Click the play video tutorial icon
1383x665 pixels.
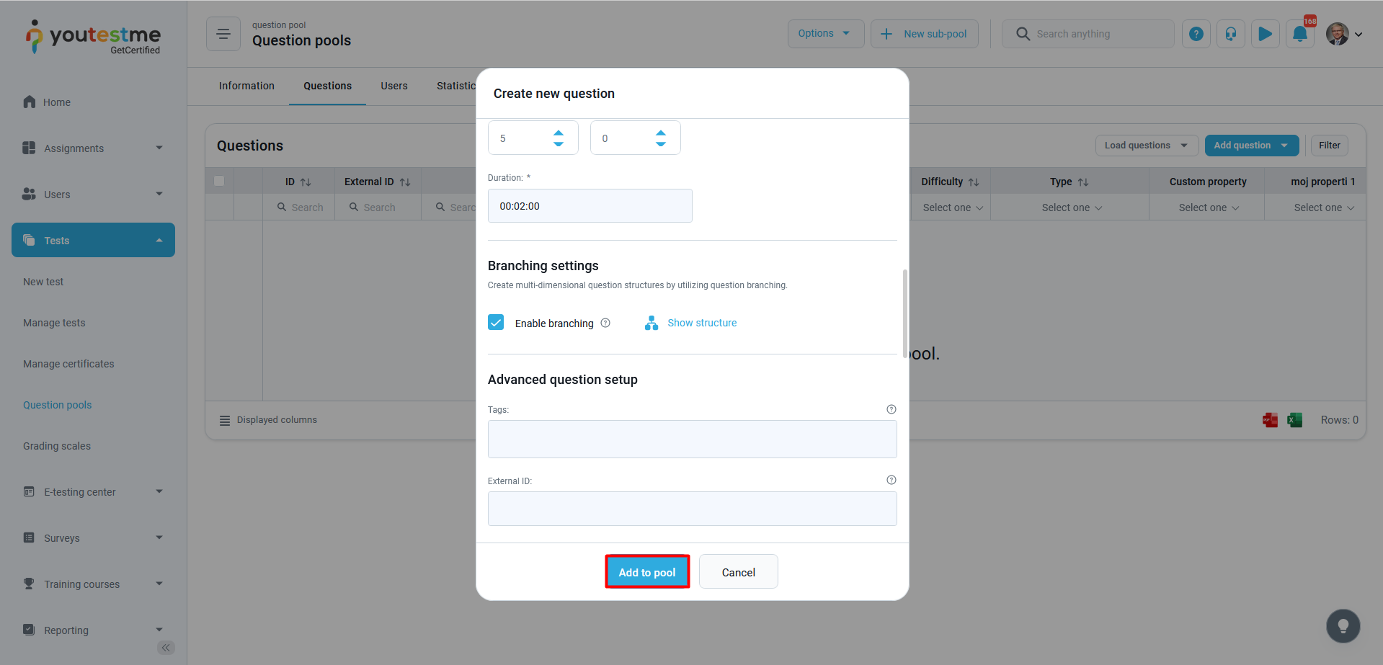click(x=1265, y=34)
